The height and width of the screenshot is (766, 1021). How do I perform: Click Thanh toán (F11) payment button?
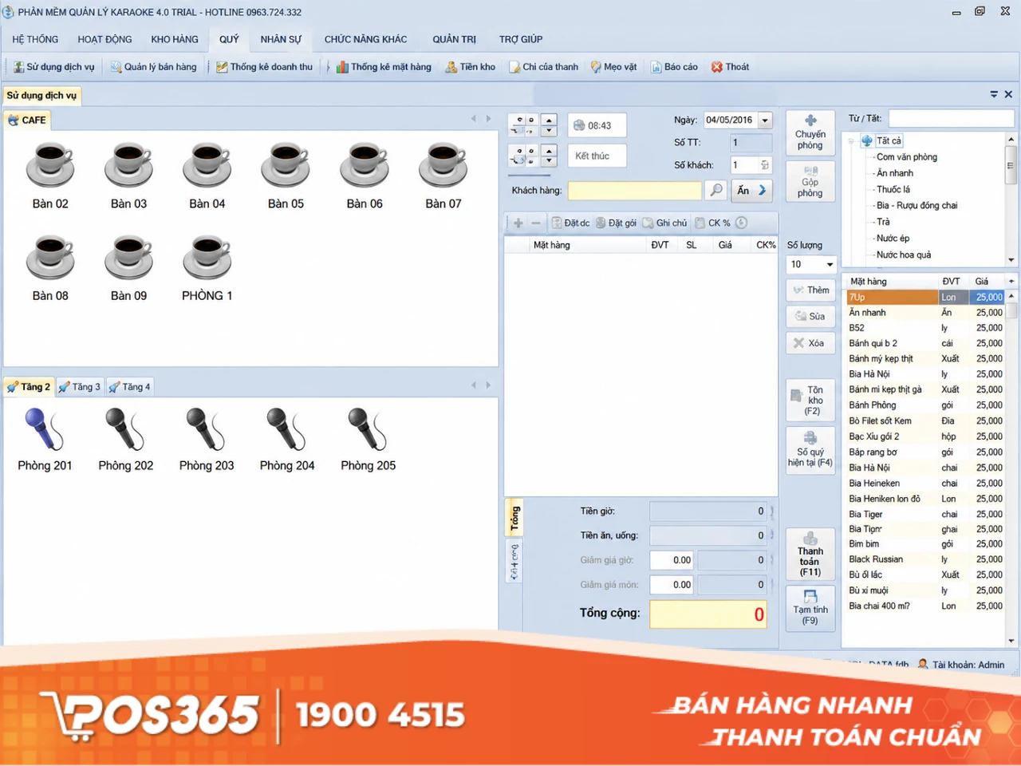tap(810, 554)
